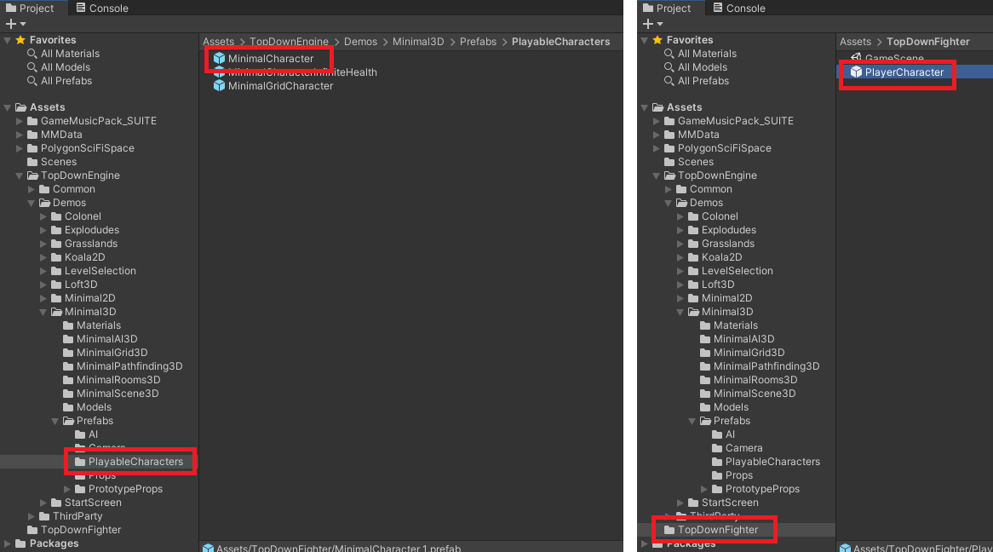Expand MMData folder in left panel
Screen dimensions: 993x552
20,135
